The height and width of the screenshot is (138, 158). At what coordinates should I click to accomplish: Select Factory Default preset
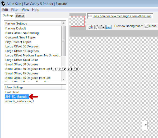coord(16,29)
